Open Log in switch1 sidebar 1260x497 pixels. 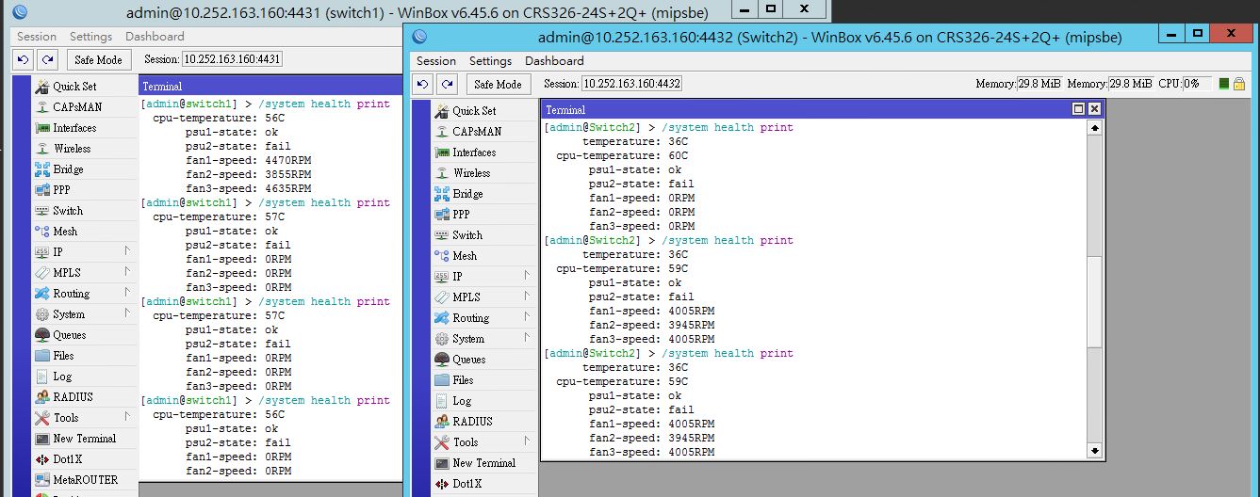[84, 377]
